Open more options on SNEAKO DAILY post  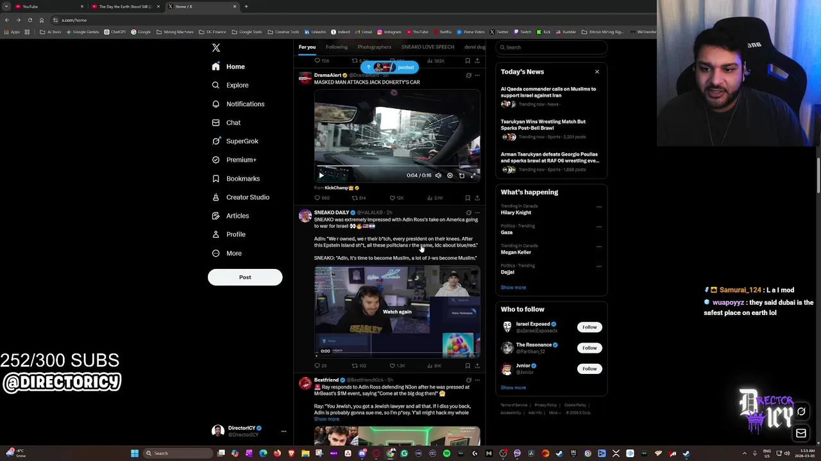pos(477,213)
